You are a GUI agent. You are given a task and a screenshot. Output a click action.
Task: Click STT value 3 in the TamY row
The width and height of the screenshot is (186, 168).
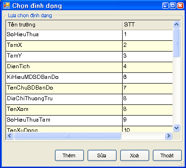click(x=147, y=57)
